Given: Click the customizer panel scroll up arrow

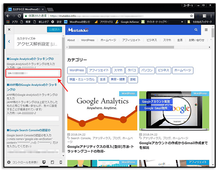Looking at the screenshot, I should point(63,36).
